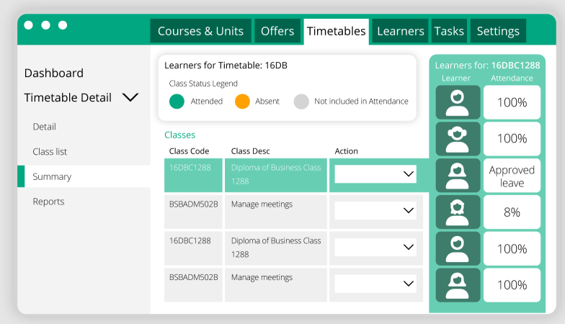
Task: Open Action dropdown for first Manage meetings row
Action: coord(375,210)
